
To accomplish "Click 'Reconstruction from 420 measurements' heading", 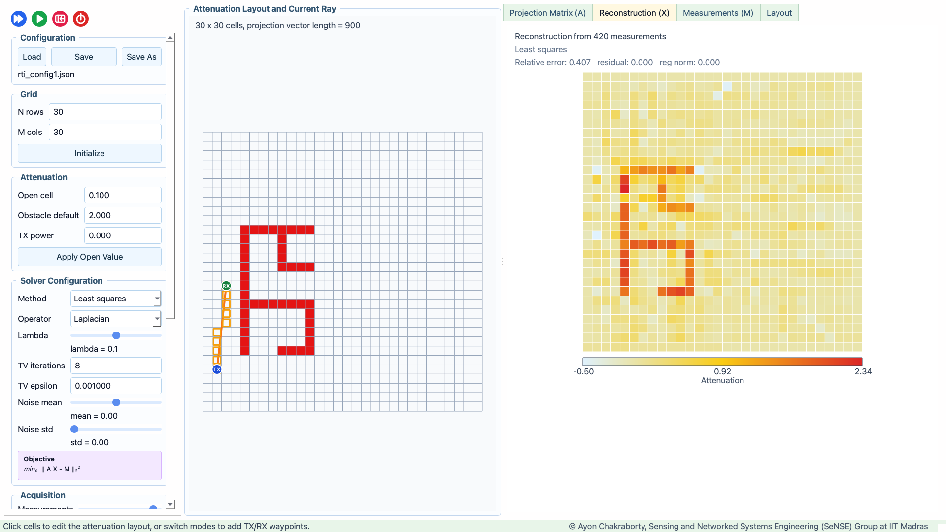I will point(590,36).
